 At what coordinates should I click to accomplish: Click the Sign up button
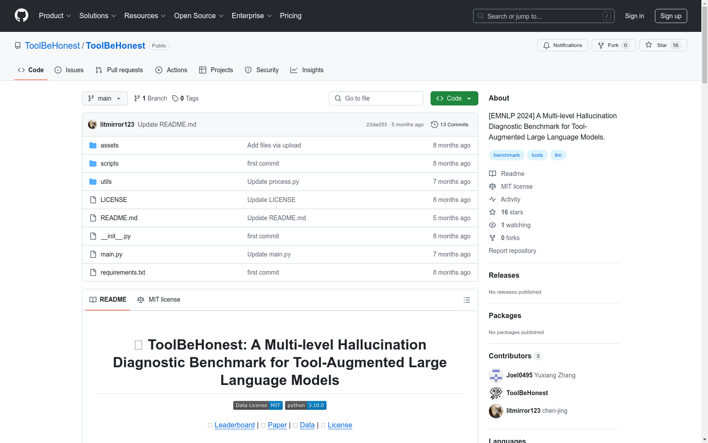[671, 16]
